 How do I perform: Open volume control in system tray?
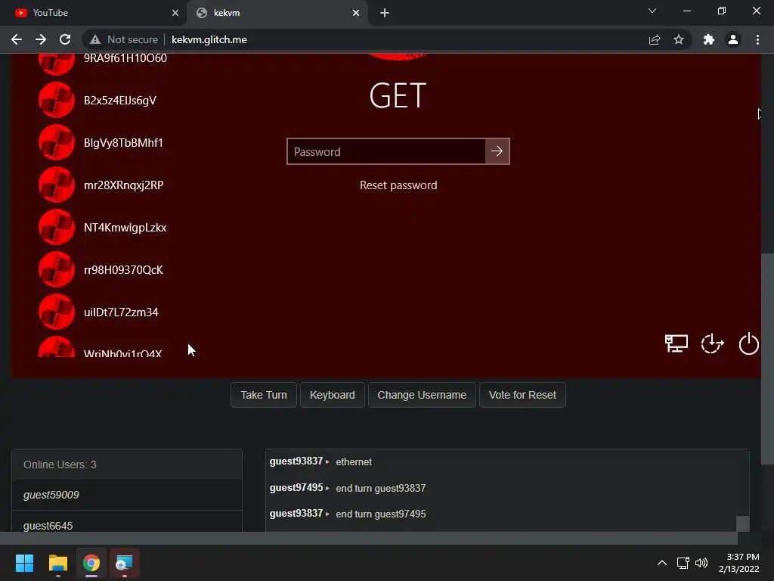(701, 563)
